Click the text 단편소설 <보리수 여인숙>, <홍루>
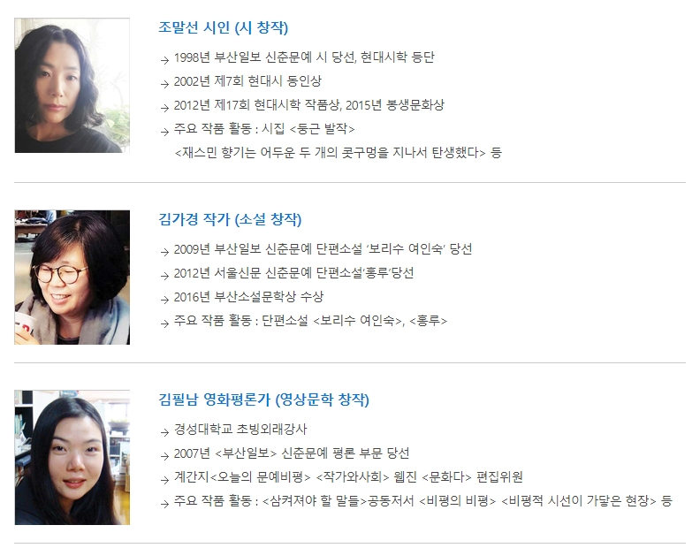 (354, 321)
